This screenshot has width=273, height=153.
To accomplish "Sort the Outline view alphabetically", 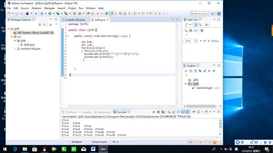I will click(195, 71).
